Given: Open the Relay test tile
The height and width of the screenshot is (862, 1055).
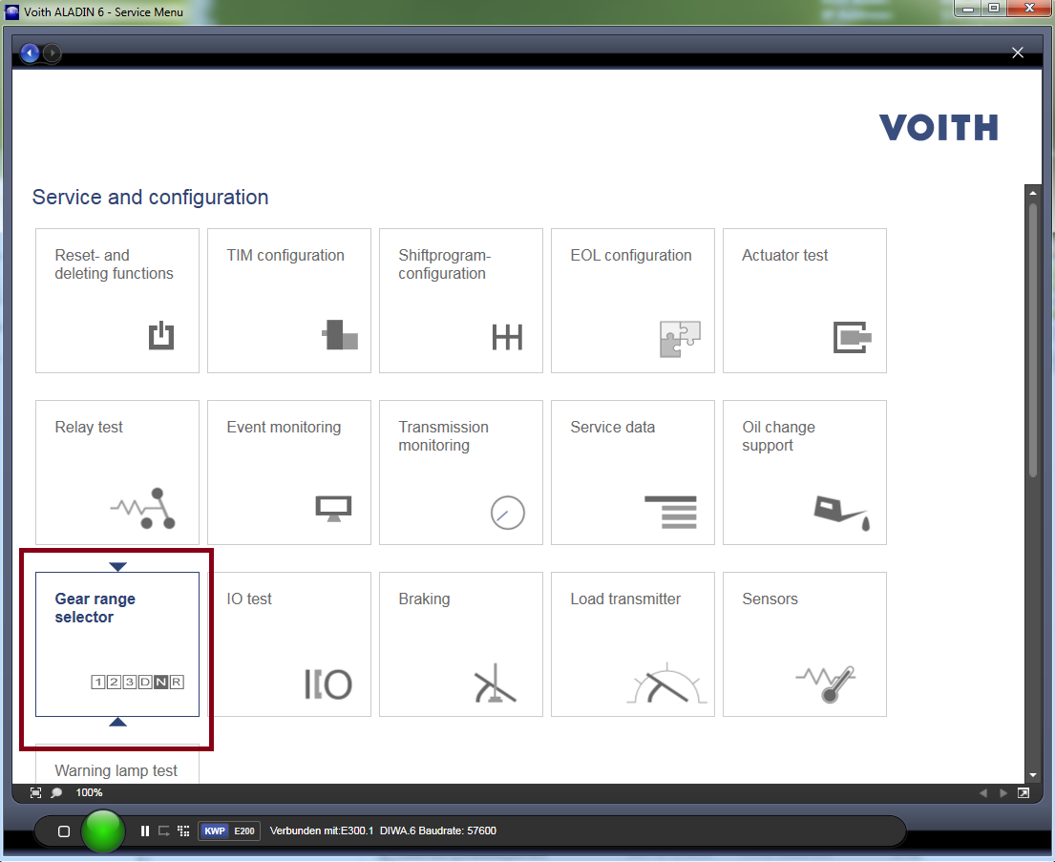Looking at the screenshot, I should pos(117,473).
